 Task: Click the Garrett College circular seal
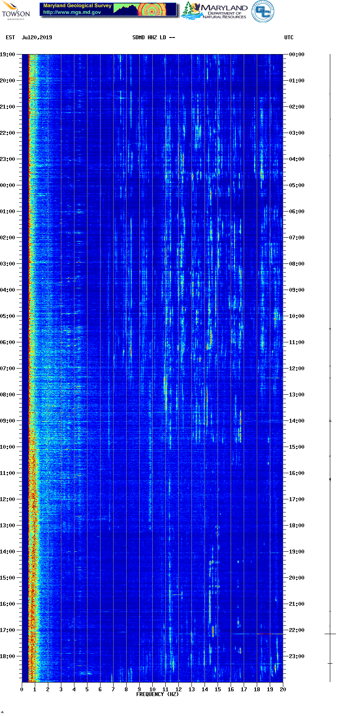(x=263, y=11)
